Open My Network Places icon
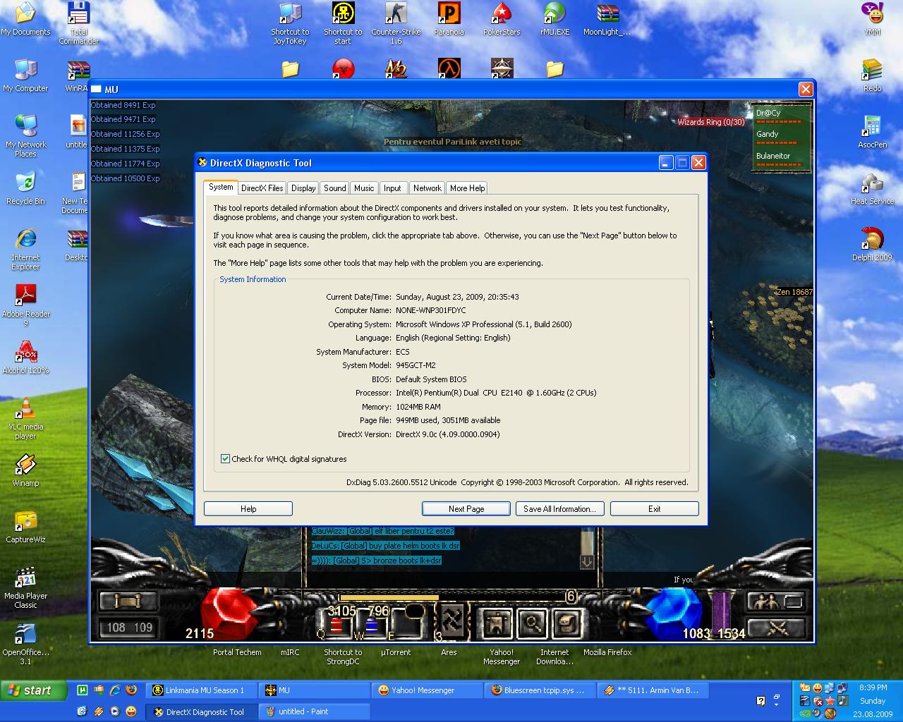The height and width of the screenshot is (722, 903). (x=25, y=135)
